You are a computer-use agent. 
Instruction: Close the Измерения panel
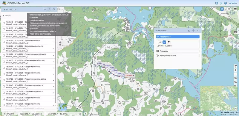[198, 31]
